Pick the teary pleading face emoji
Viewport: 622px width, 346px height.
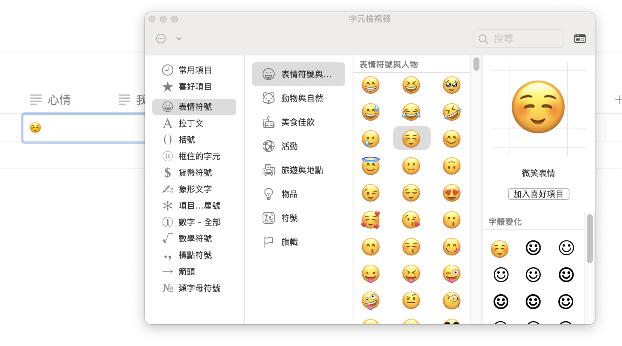coord(452,85)
